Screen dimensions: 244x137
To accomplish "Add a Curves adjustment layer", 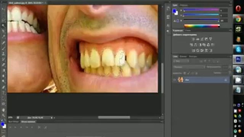I will [x=202, y=39].
